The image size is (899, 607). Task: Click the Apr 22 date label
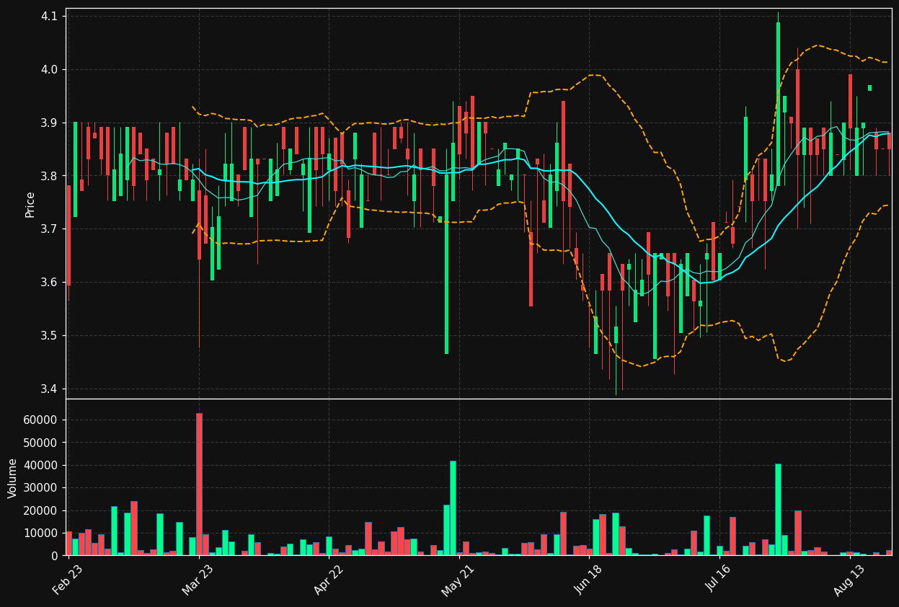[328, 580]
